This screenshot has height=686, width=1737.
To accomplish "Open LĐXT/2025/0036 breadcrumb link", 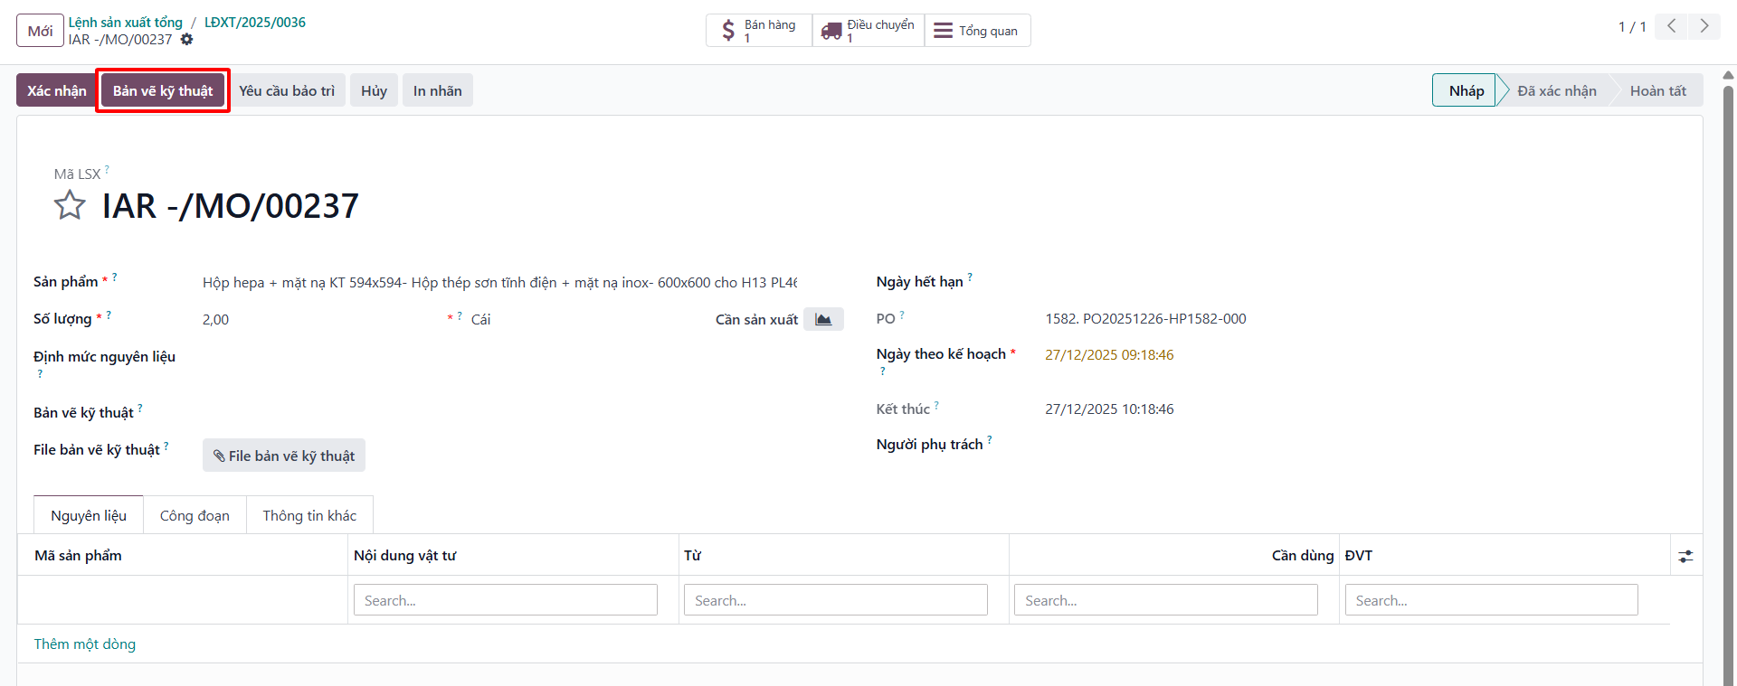I will click(255, 23).
